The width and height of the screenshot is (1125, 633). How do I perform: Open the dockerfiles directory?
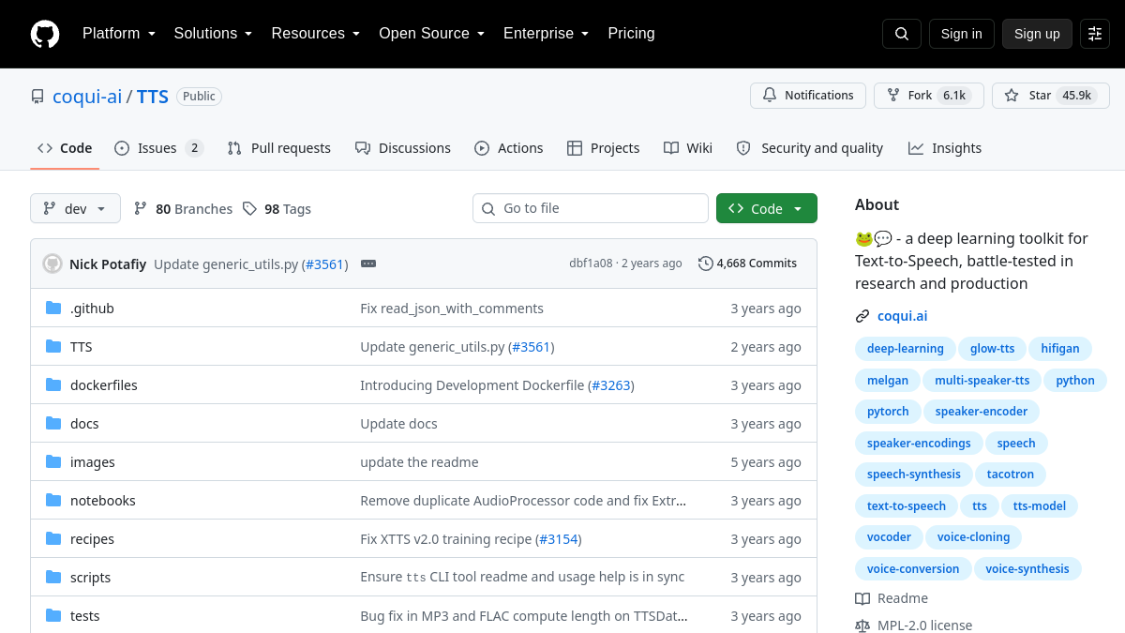[104, 385]
